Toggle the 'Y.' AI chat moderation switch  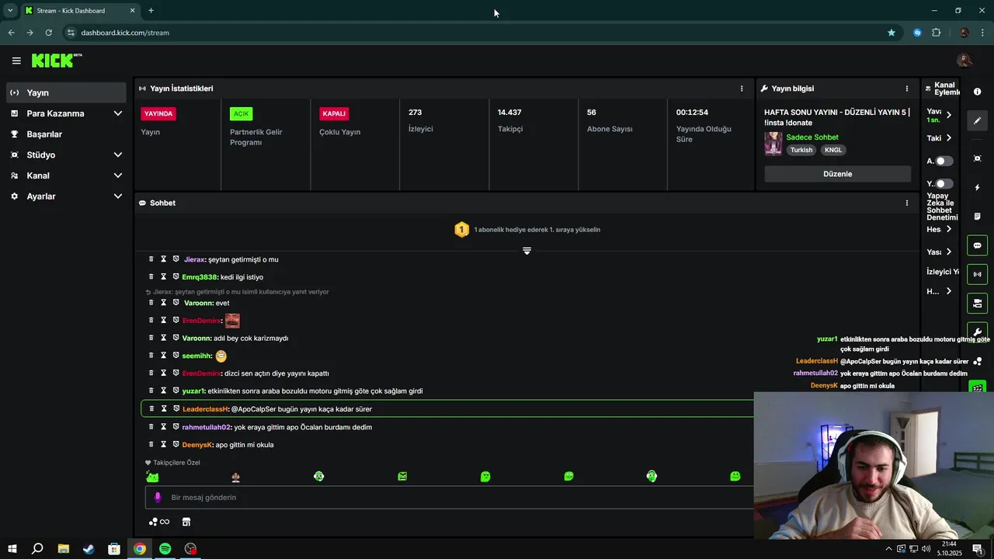(944, 184)
